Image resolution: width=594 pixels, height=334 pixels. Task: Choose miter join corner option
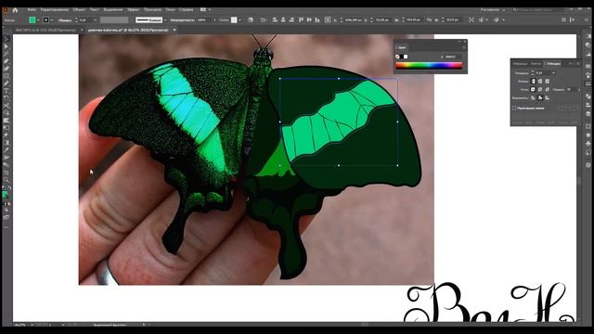533,89
